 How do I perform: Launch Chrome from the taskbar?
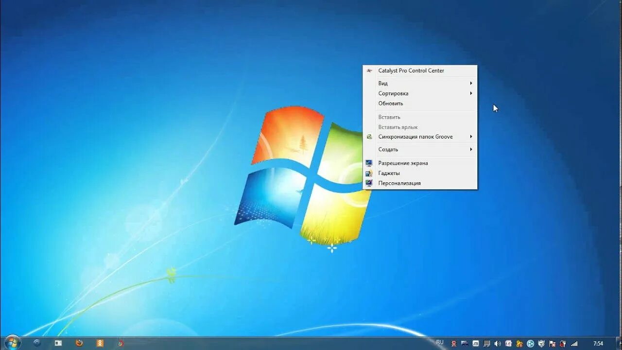121,343
